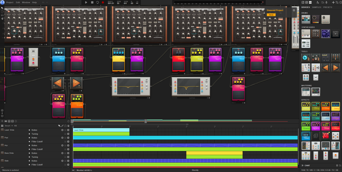Viewport: 342px width, 172px height.
Task: Select the Kobolt mixer tool device
Action: pyautogui.click(x=326, y=58)
